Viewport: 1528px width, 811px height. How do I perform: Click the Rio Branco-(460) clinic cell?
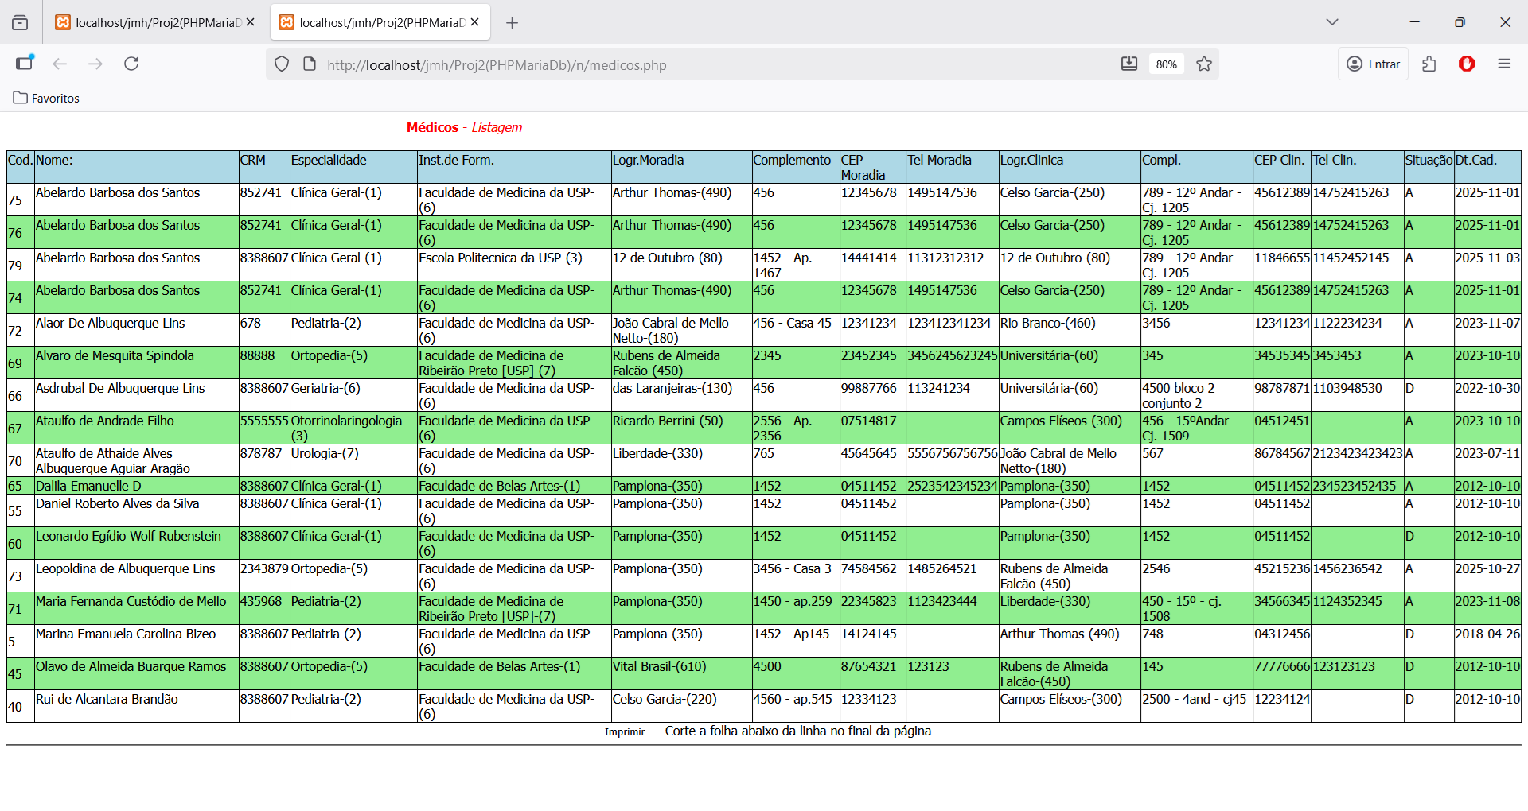pos(1070,330)
